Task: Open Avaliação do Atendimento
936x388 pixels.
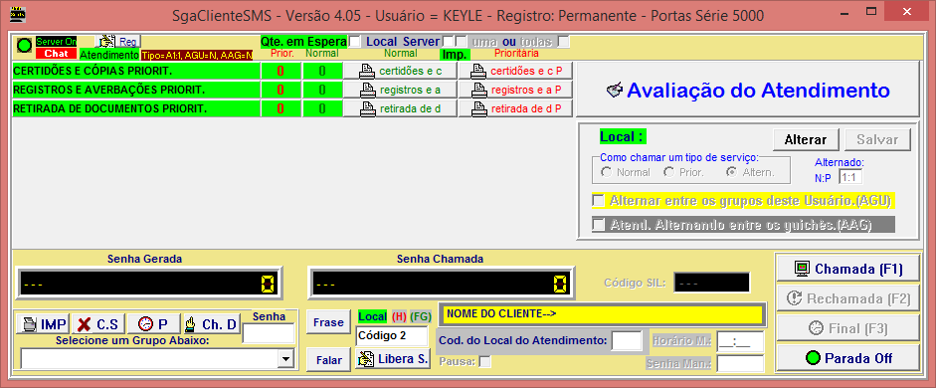Action: 748,91
